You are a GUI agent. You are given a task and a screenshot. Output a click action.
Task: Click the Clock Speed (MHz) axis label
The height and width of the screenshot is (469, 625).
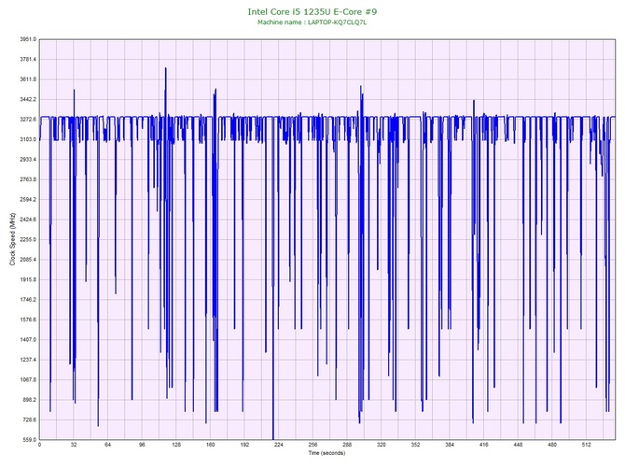12,239
